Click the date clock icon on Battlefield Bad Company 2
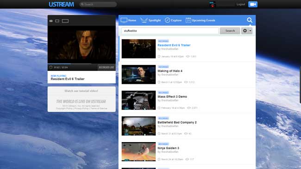 coord(159,134)
